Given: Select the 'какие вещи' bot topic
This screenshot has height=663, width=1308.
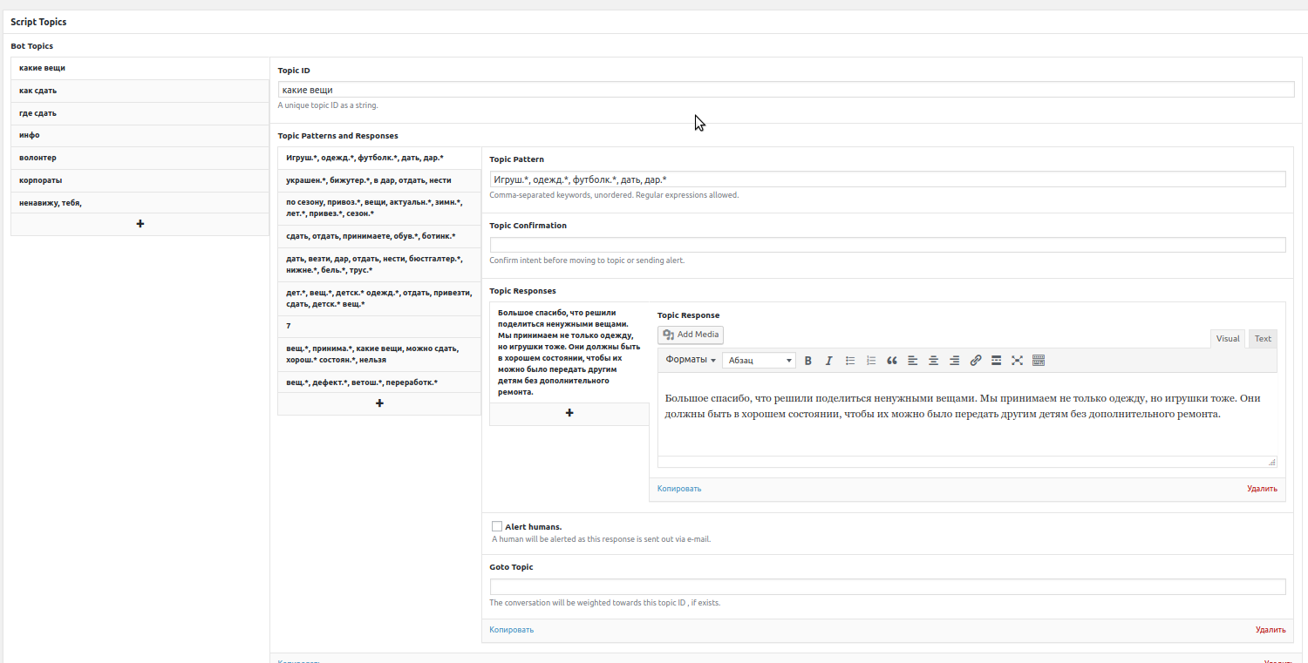Looking at the screenshot, I should click(140, 69).
